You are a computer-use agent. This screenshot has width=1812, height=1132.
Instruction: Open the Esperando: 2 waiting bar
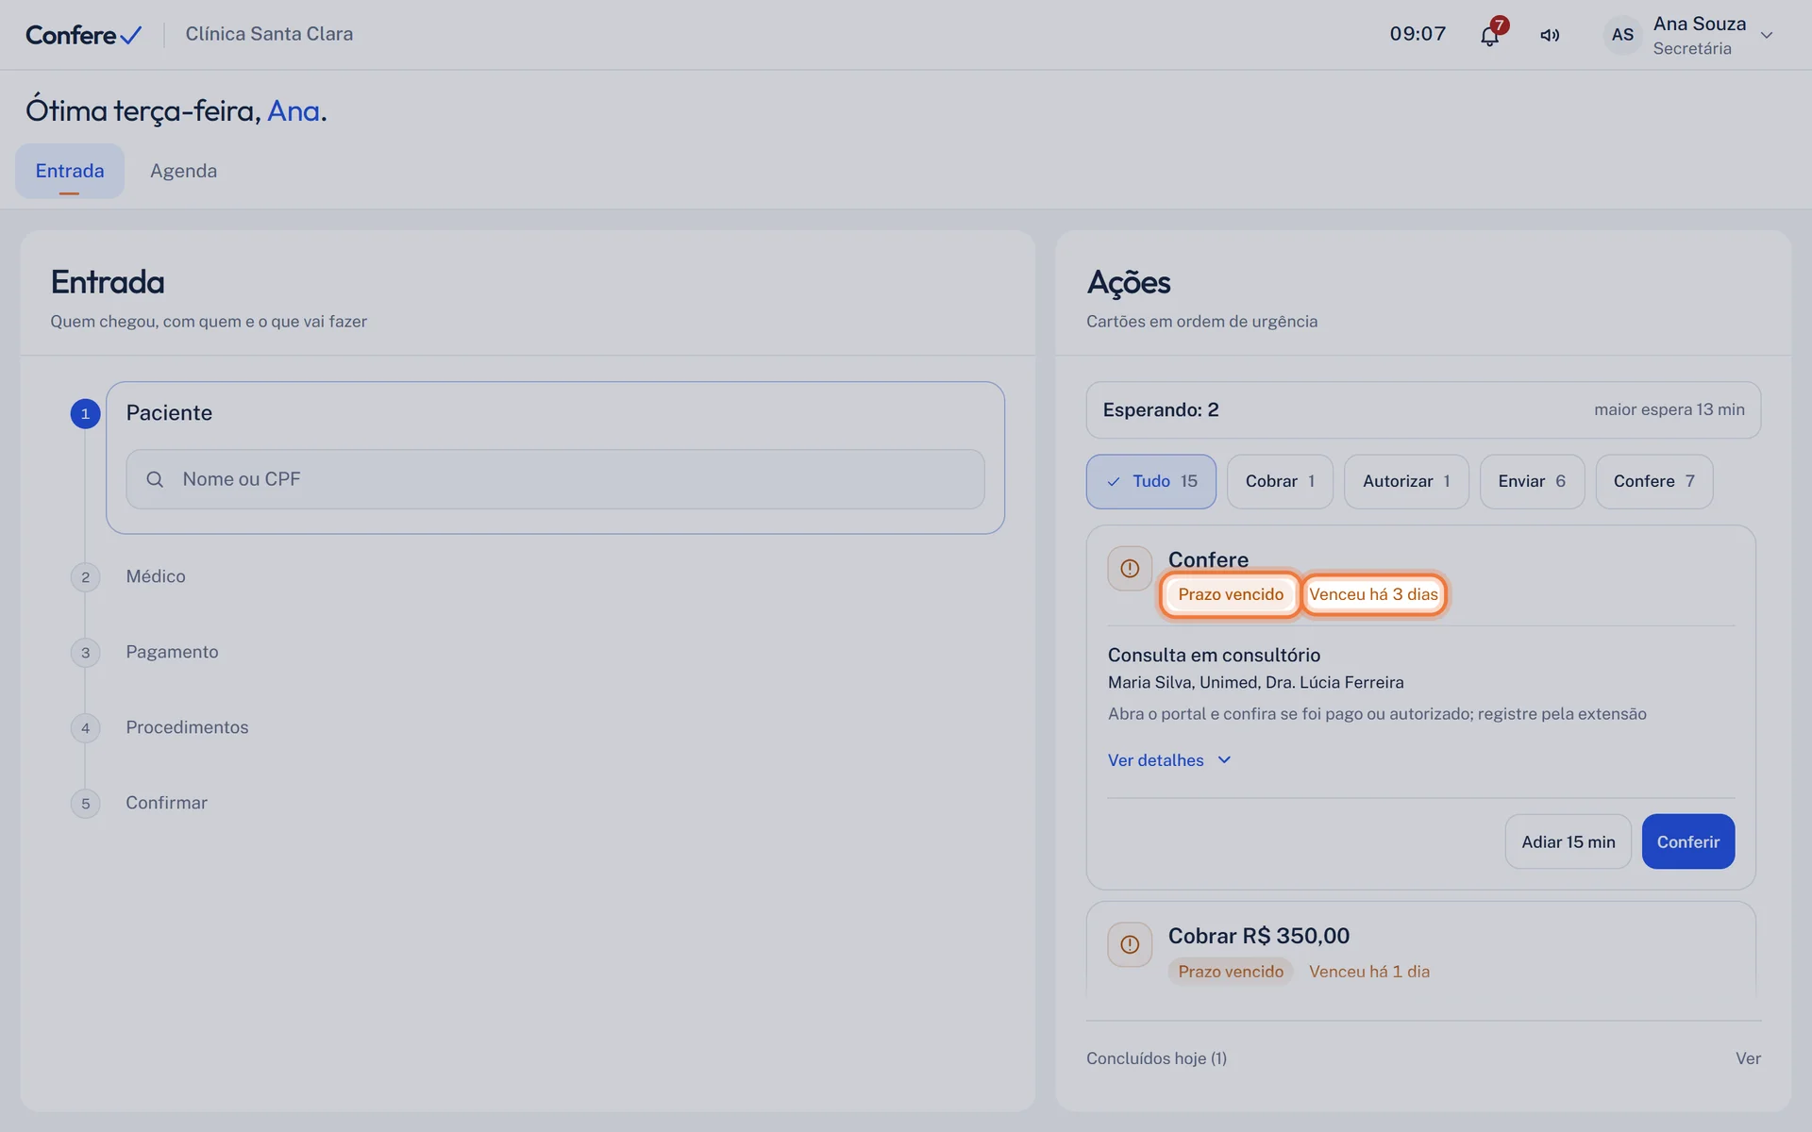point(1423,409)
